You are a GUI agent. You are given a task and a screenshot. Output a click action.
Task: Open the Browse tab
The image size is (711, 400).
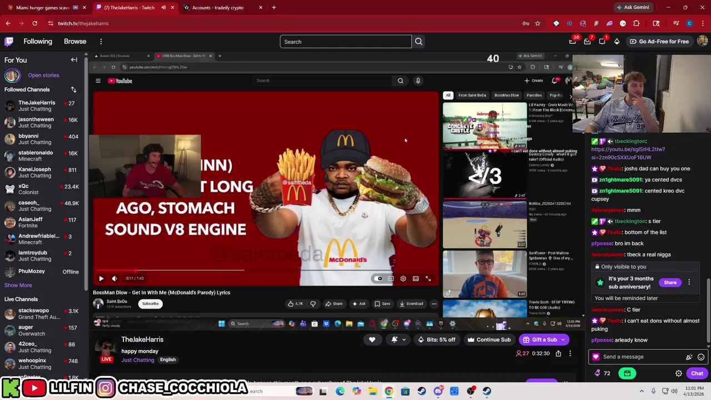click(75, 41)
